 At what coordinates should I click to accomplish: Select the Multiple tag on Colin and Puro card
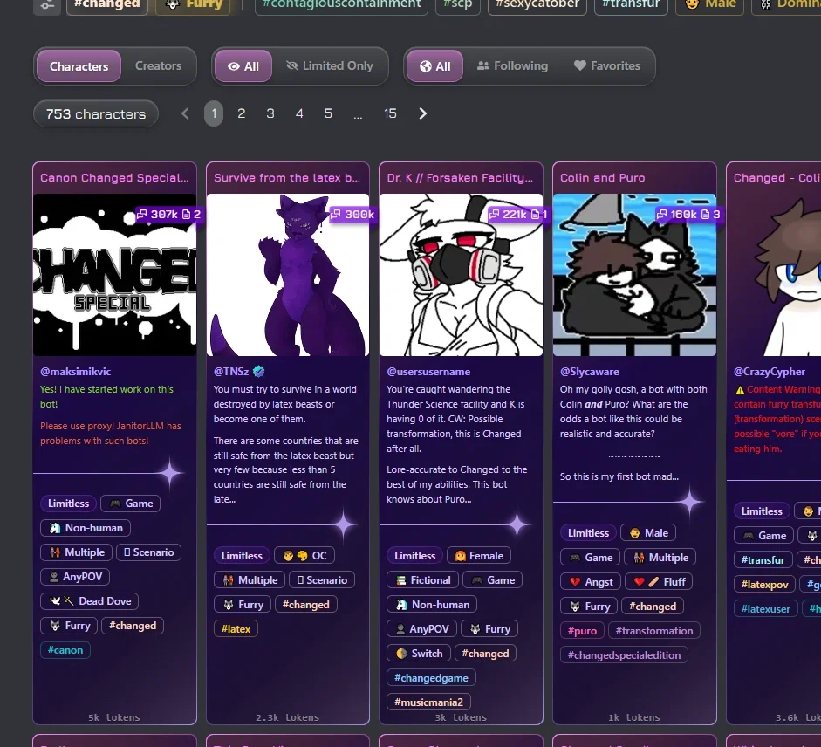point(660,558)
